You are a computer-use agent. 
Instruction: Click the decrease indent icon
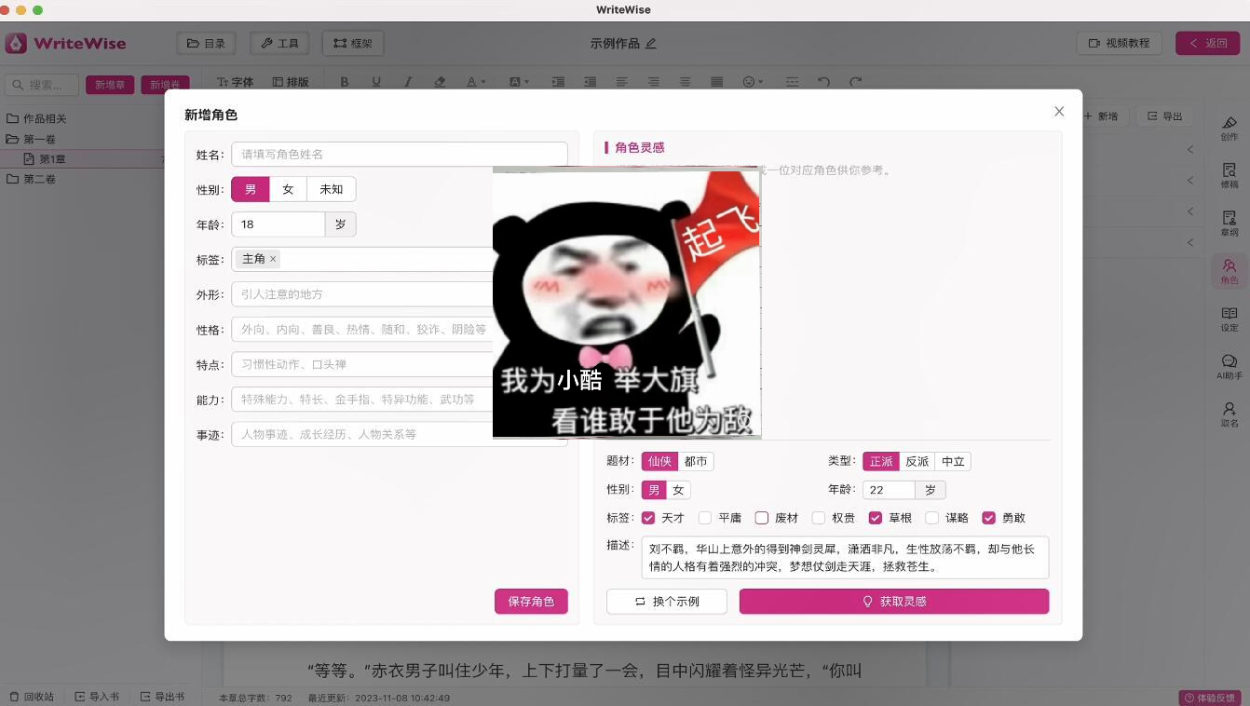[x=590, y=82]
